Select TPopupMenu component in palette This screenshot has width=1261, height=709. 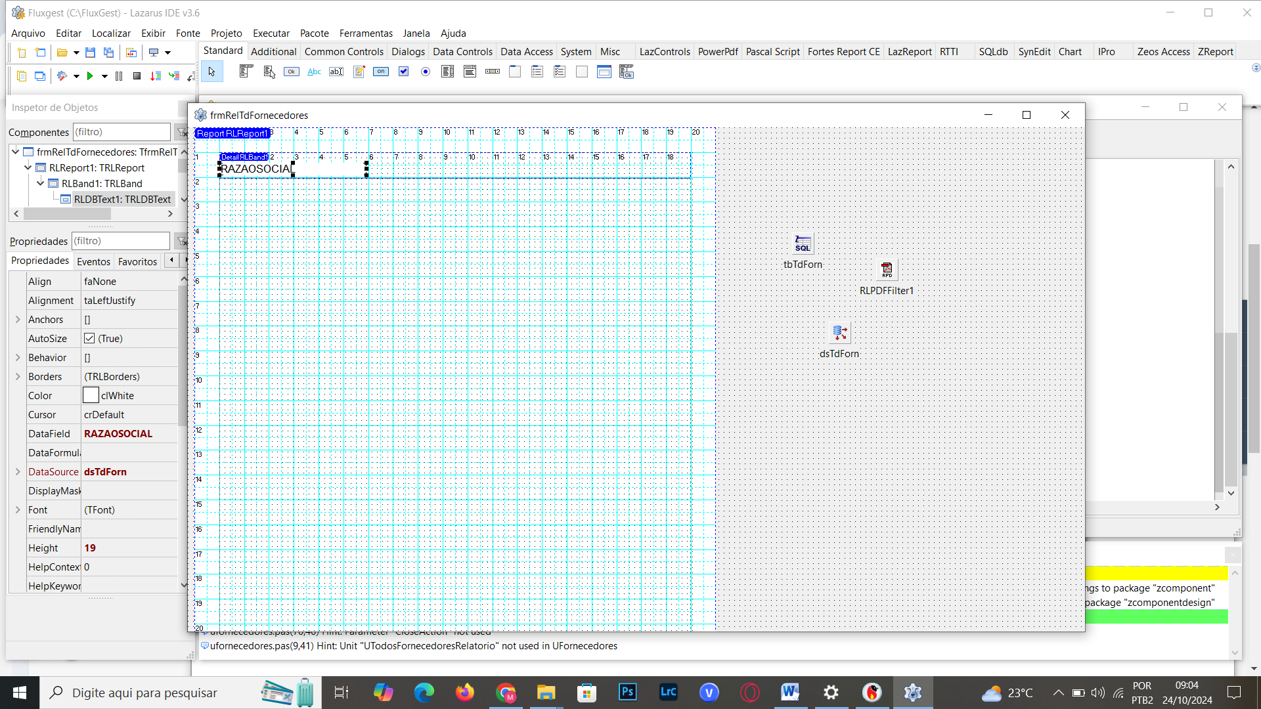(x=269, y=72)
